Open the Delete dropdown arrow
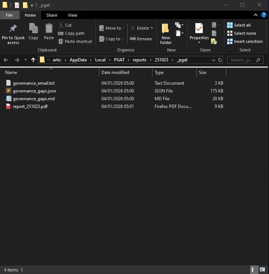This screenshot has height=274, width=269. tap(152, 28)
